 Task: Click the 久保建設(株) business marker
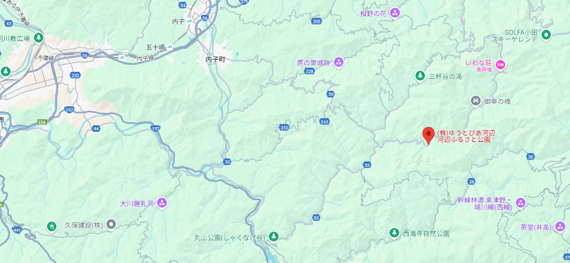(111, 225)
